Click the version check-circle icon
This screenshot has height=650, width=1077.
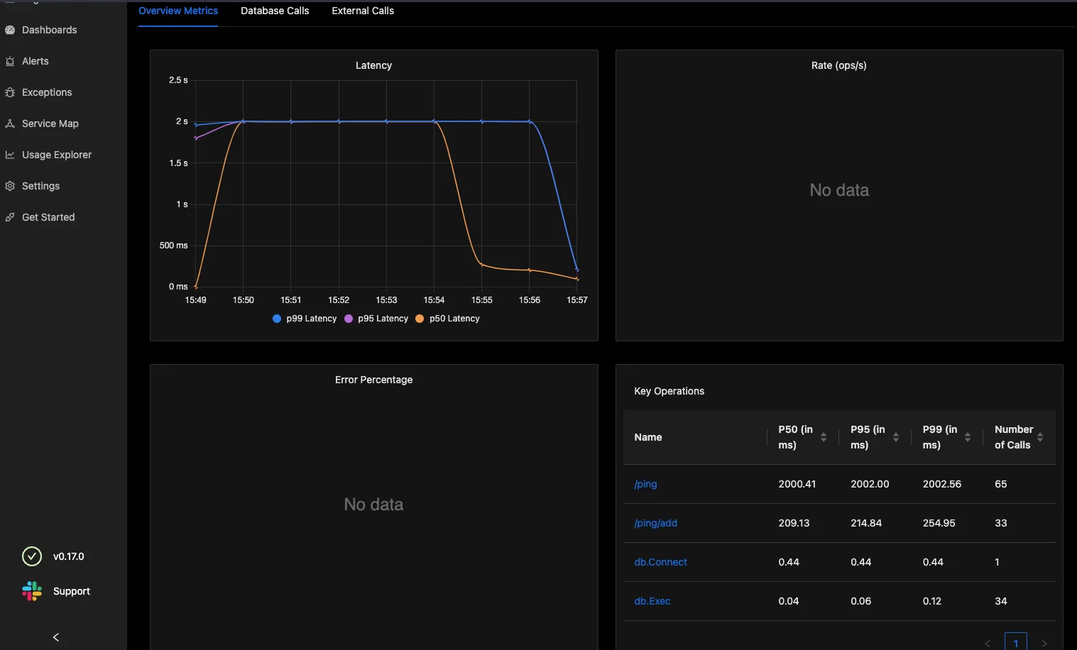pos(32,556)
